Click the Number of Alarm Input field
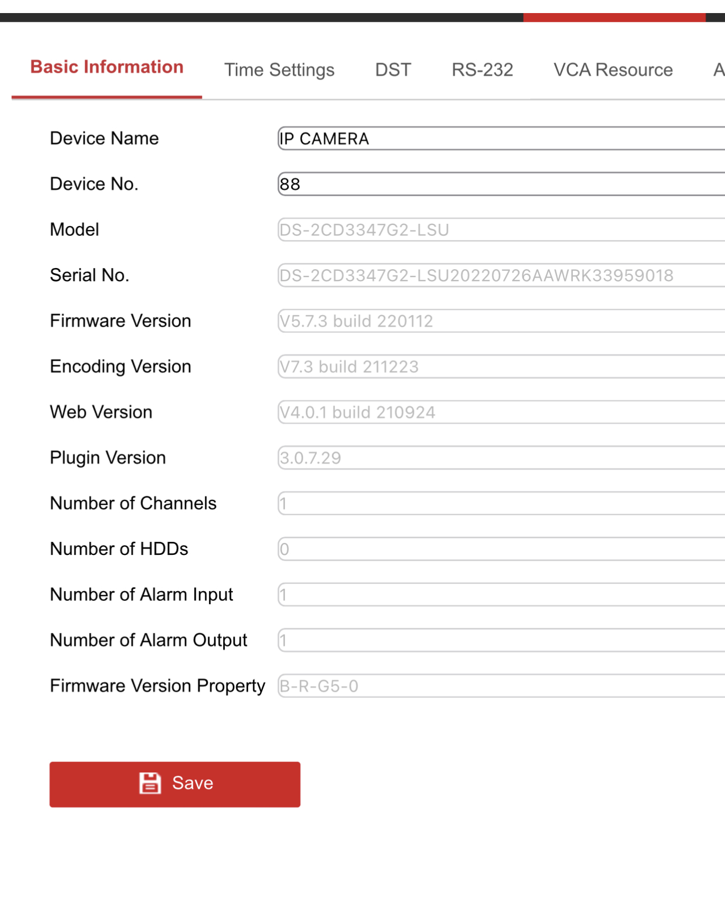Screen dimensions: 725x903 point(500,595)
